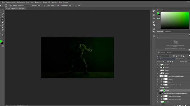The width and height of the screenshot is (190, 106).
Task: Open the brush opacity slider arrow
Action: point(42,6)
